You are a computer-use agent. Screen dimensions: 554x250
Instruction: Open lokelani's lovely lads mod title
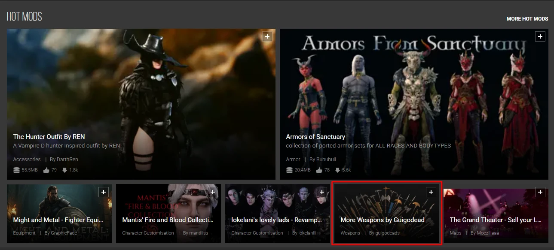coord(277,220)
